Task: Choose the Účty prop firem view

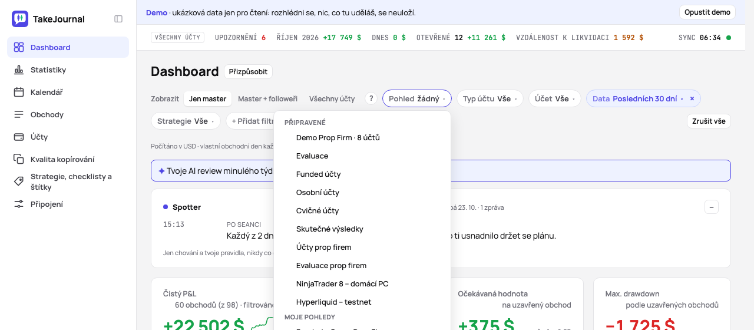Action: (x=362, y=247)
